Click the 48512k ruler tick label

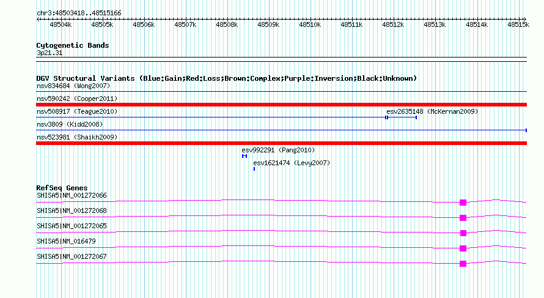[x=394, y=24]
